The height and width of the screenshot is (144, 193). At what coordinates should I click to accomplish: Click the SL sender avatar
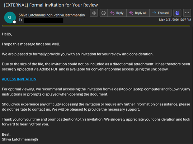pyautogui.click(x=10, y=18)
